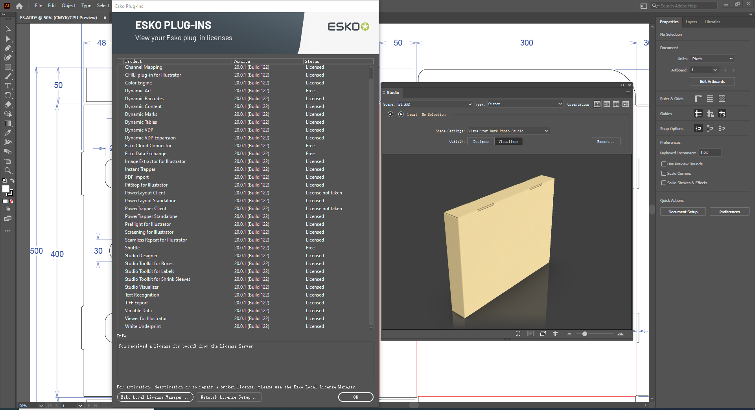Open the zoom level dropdown at 50%
The image size is (755, 410).
41,406
